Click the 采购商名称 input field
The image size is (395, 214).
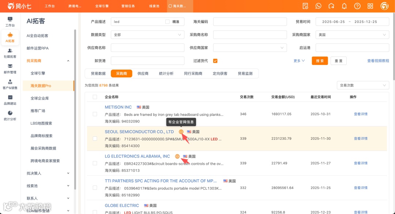pyautogui.click(x=250, y=35)
